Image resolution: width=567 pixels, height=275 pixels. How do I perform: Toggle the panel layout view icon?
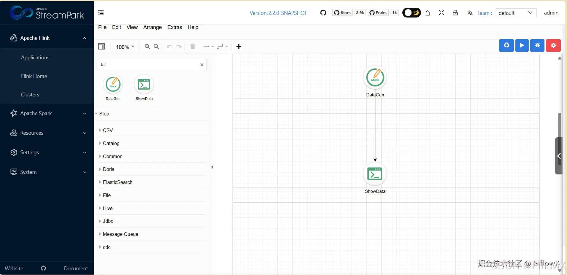(101, 46)
